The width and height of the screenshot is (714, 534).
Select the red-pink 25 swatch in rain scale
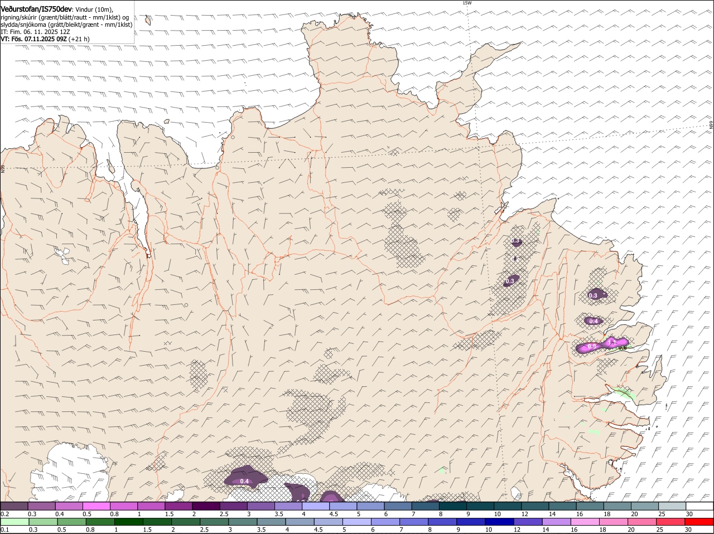point(671,522)
